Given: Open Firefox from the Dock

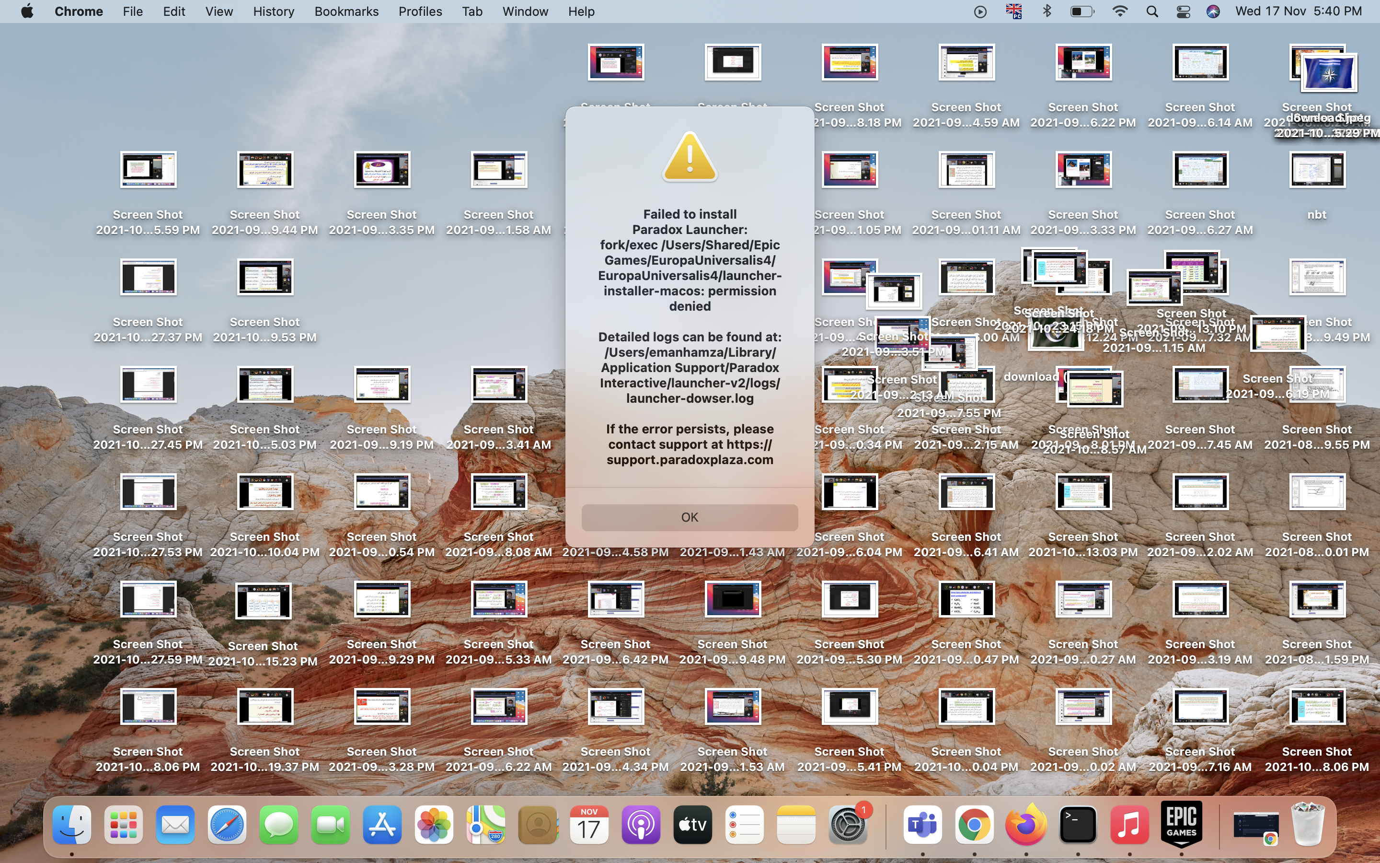Looking at the screenshot, I should [x=1026, y=825].
